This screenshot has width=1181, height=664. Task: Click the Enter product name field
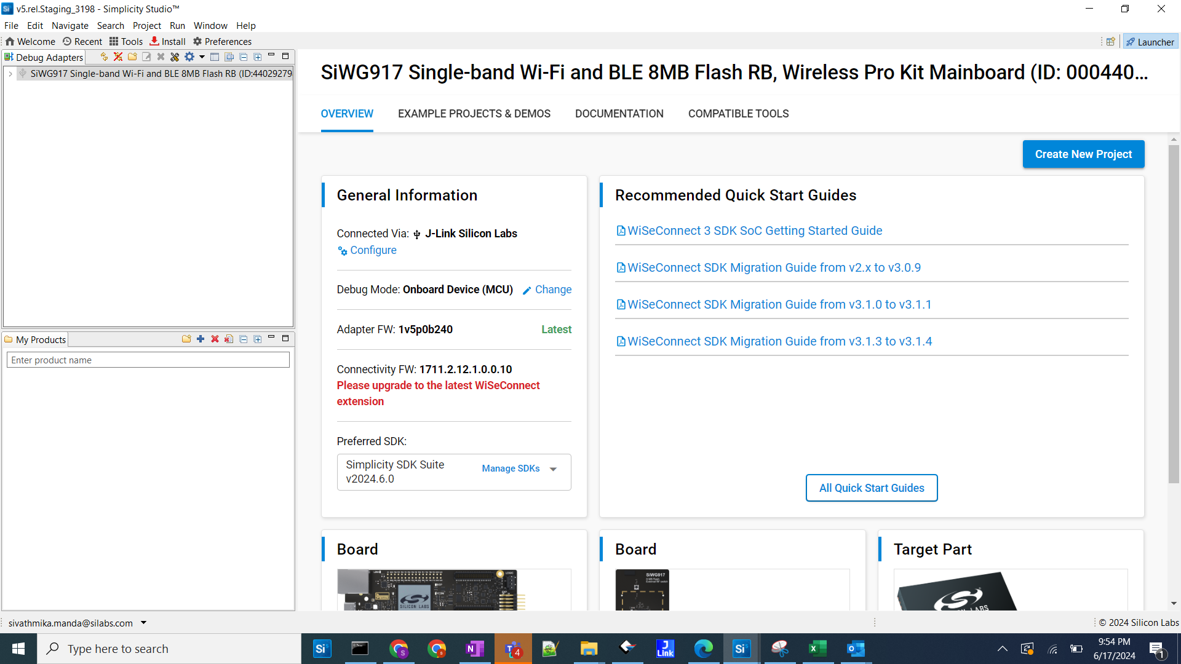[x=148, y=360]
